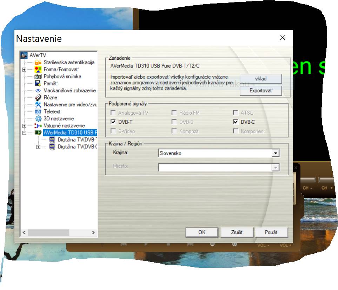Click the card icon of AVerMedia TD310 USB
The width and height of the screenshot is (338, 290).
pyautogui.click(x=38, y=133)
